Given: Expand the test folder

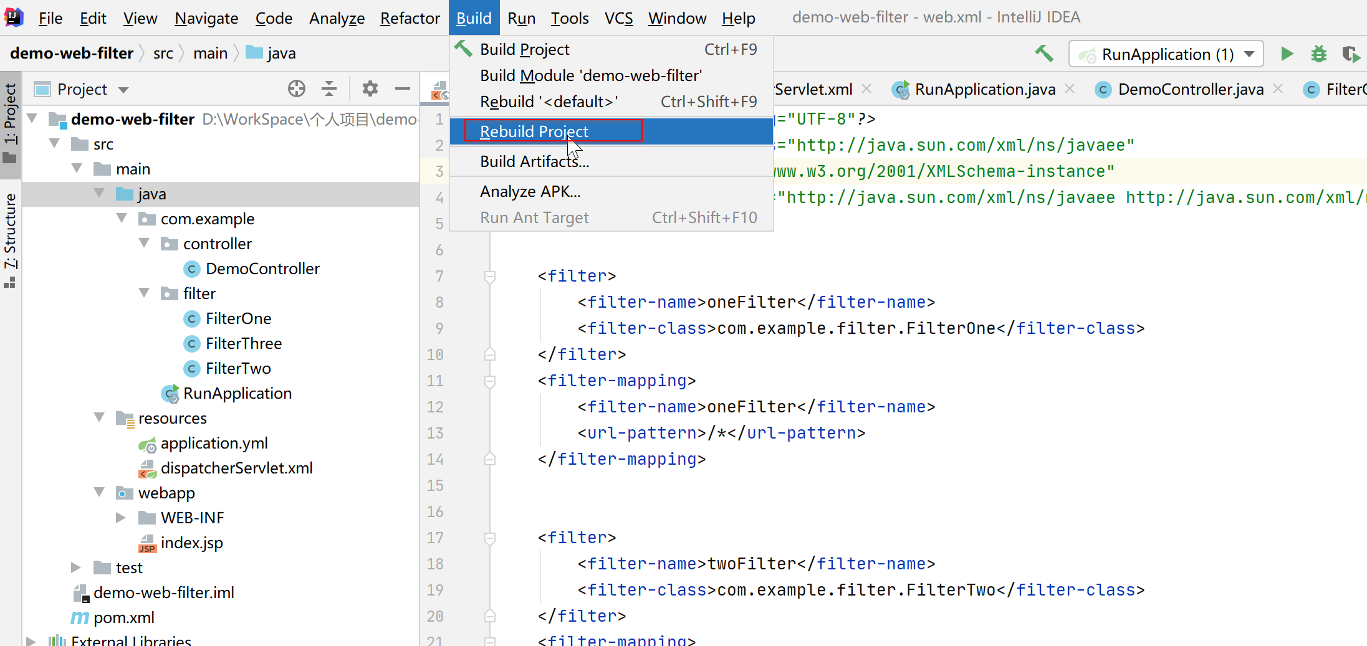Looking at the screenshot, I should [x=76, y=568].
